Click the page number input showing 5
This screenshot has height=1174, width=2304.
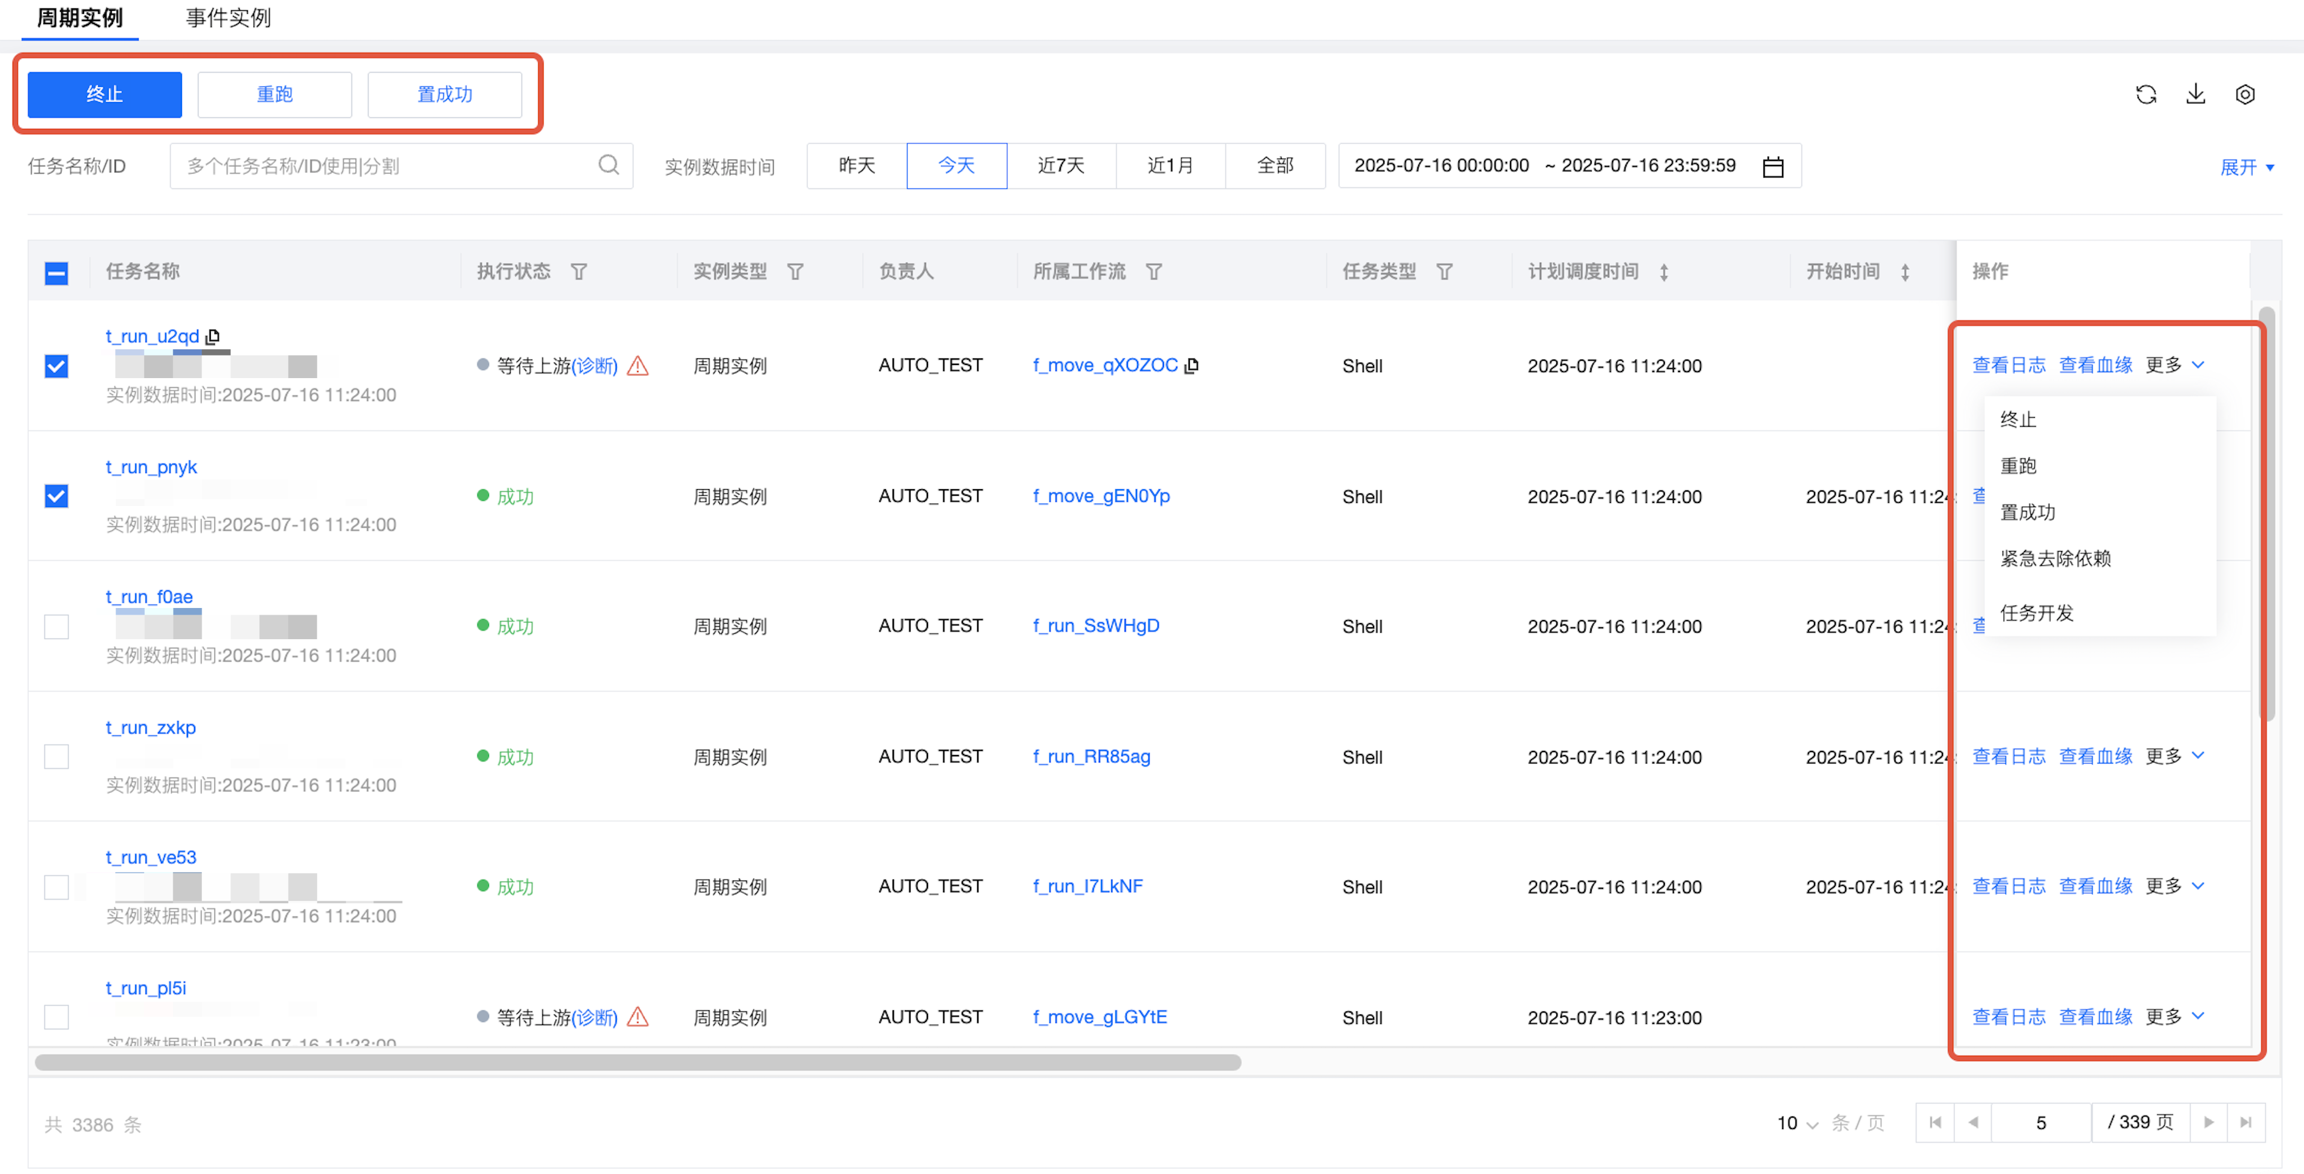(x=2041, y=1122)
